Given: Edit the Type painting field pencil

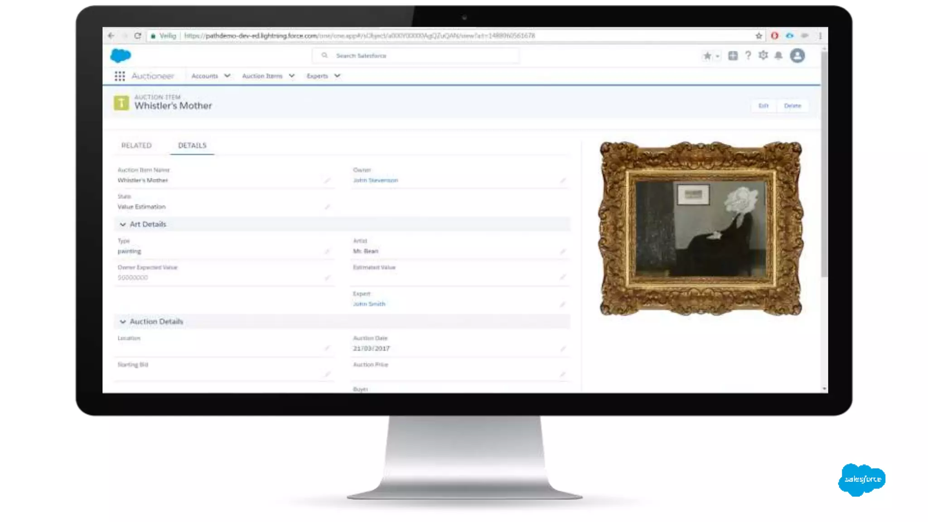Looking at the screenshot, I should point(327,251).
